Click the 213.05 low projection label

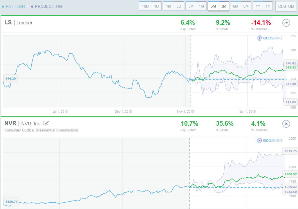pos(290,102)
